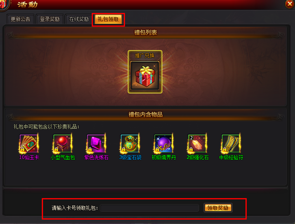
Task: Click the 10仙玉卡 card item icon
Action: [x=29, y=143]
